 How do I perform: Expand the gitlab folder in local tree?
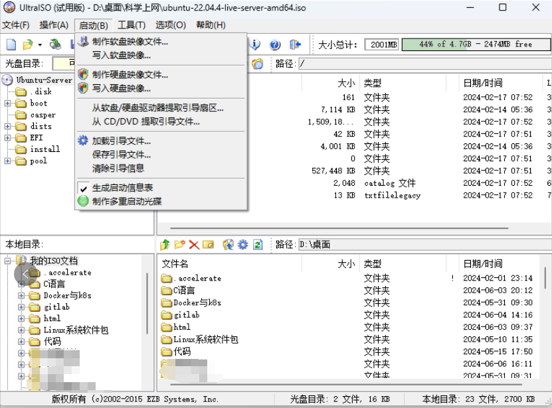(x=21, y=307)
